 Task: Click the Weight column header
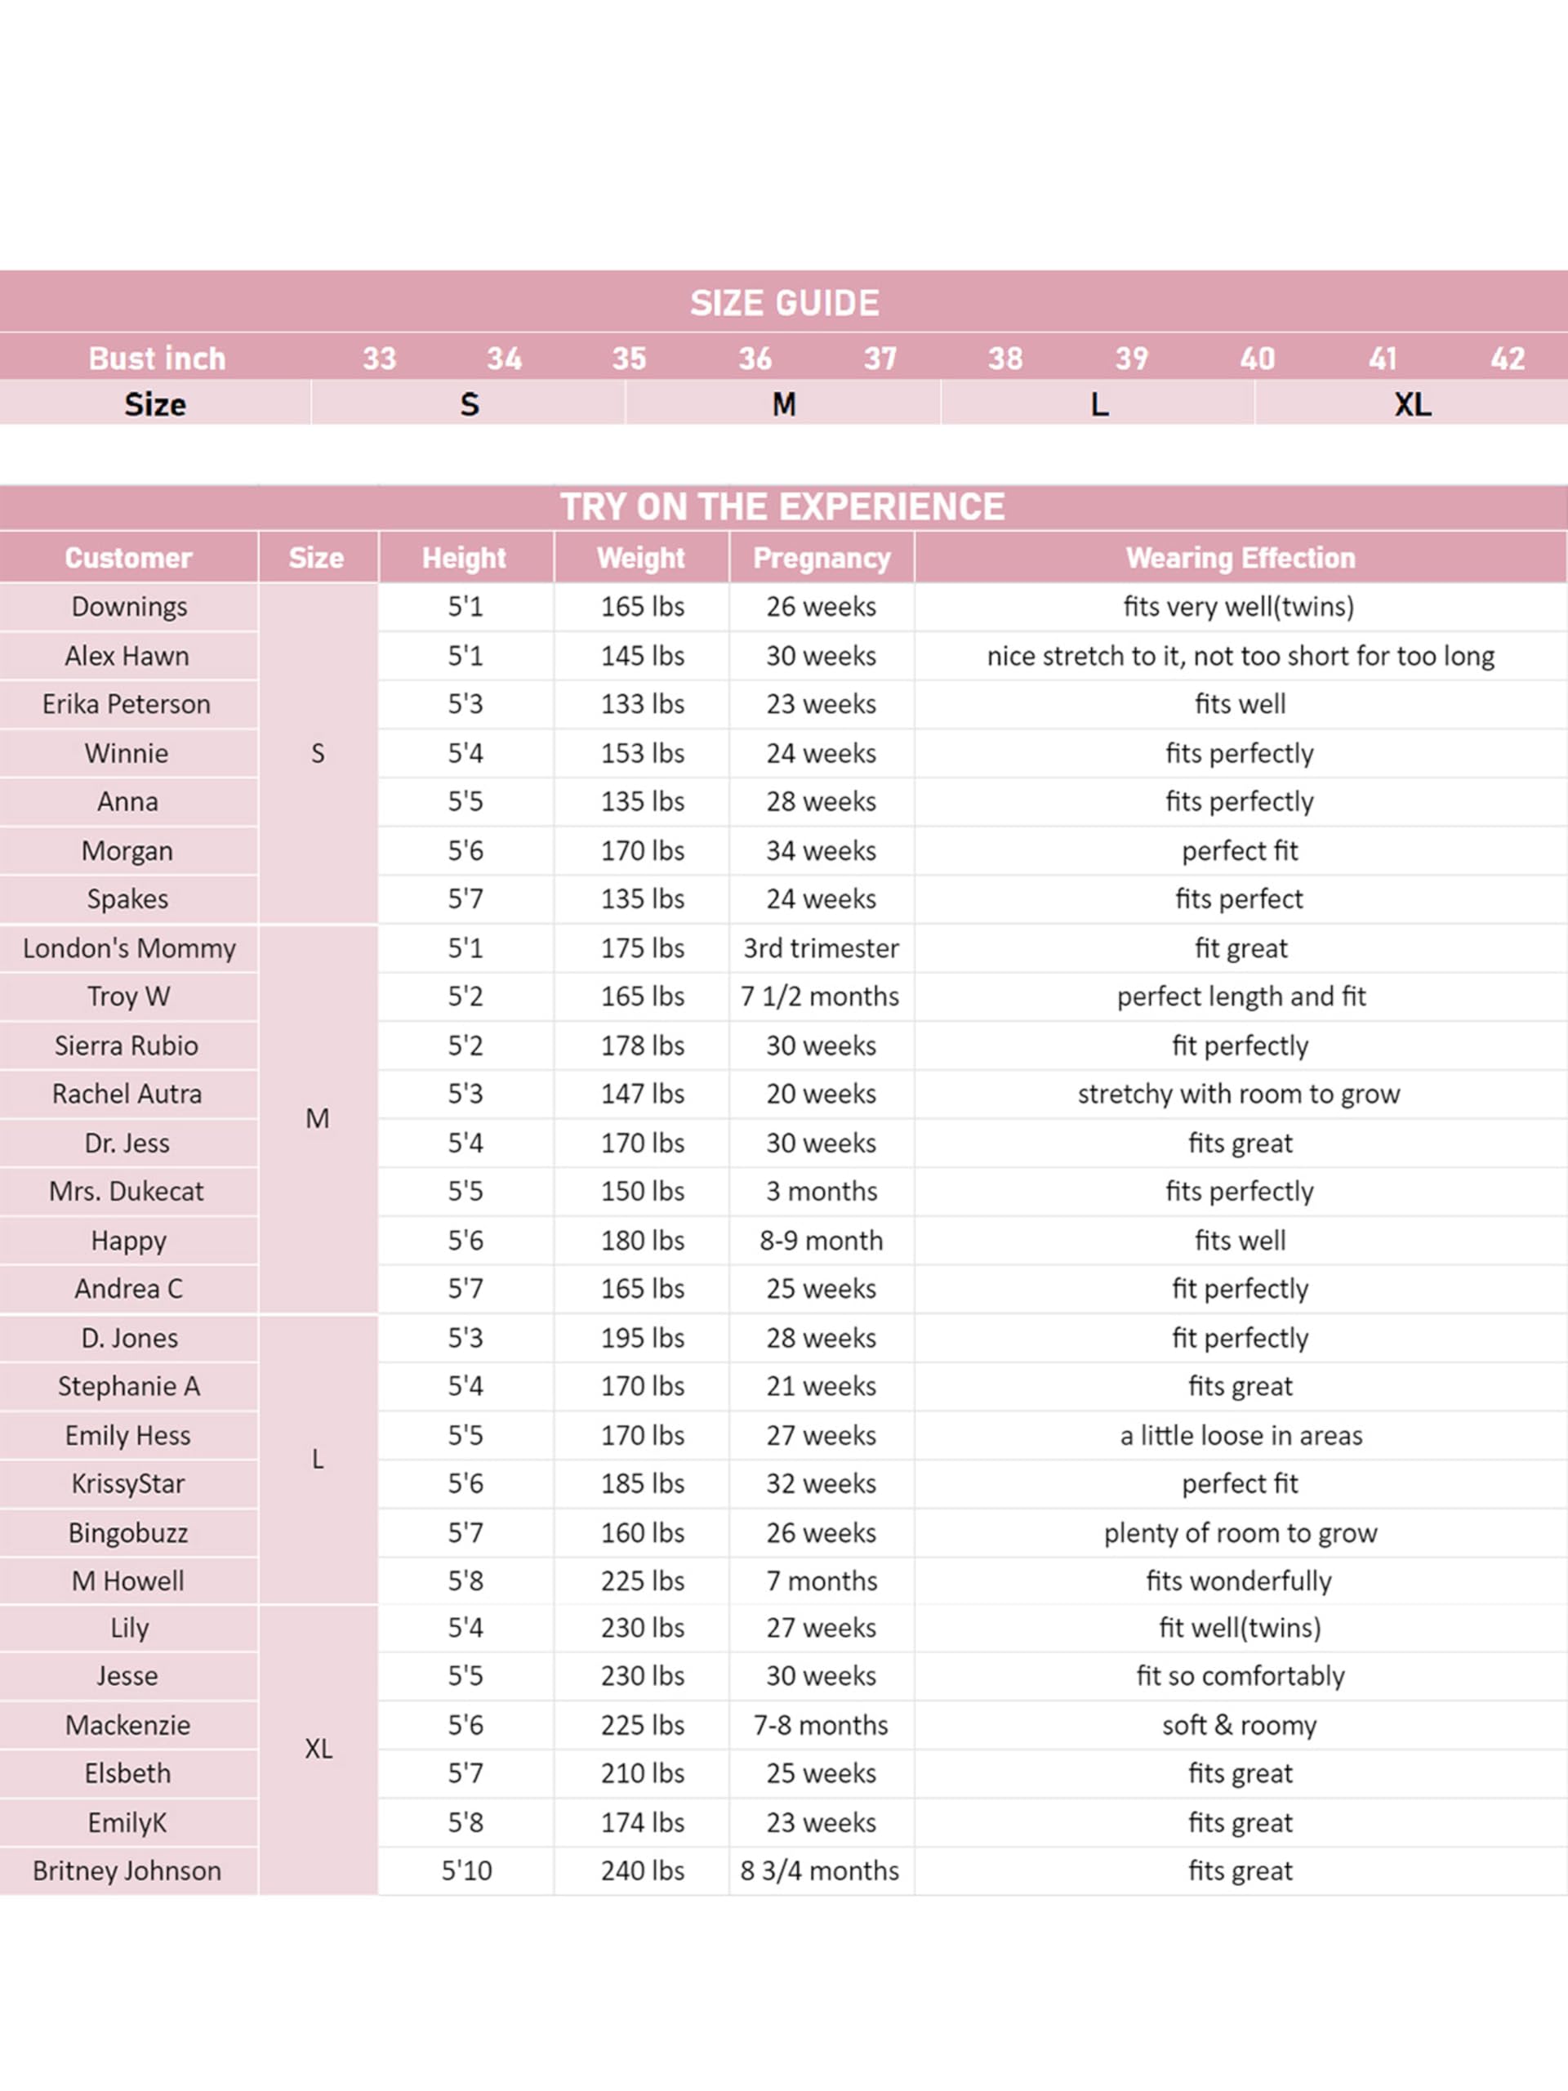[x=641, y=558]
